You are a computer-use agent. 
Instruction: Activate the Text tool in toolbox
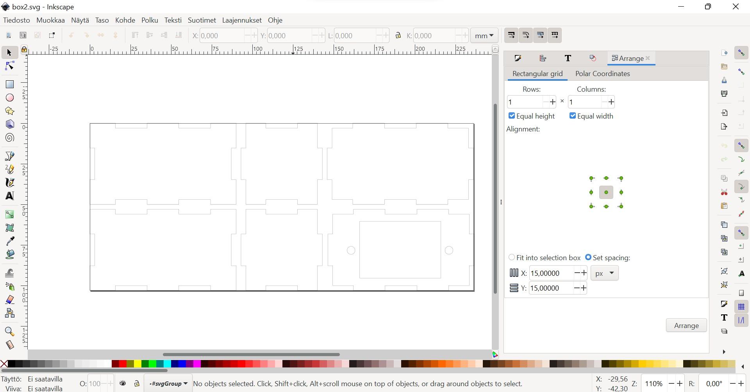(9, 196)
